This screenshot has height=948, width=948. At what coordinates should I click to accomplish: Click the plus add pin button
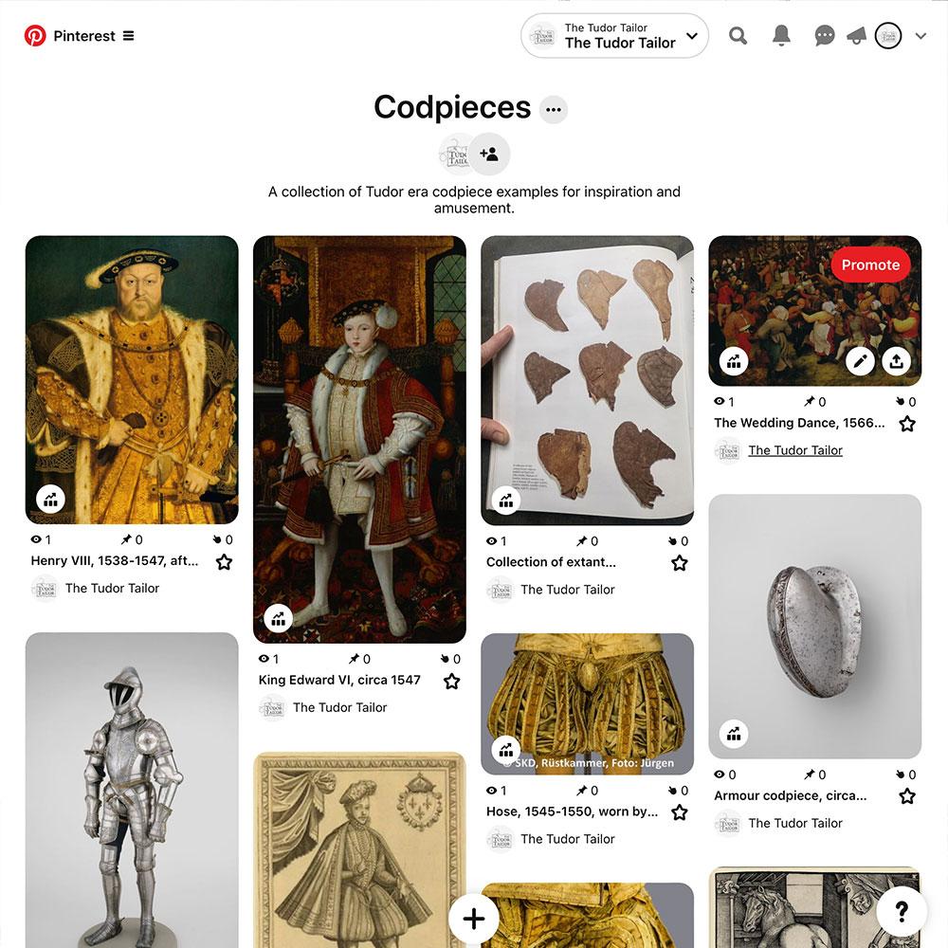(x=474, y=919)
